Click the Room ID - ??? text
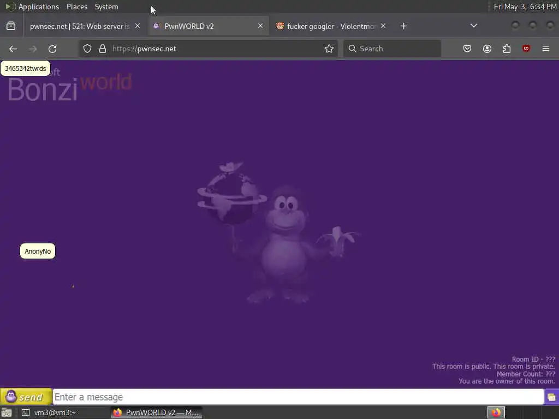The image size is (559, 419). (x=533, y=359)
